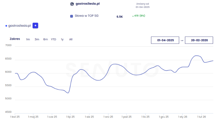Toggle the gastrosilesia.pl series legend label
The height and width of the screenshot is (119, 218).
click(x=20, y=26)
